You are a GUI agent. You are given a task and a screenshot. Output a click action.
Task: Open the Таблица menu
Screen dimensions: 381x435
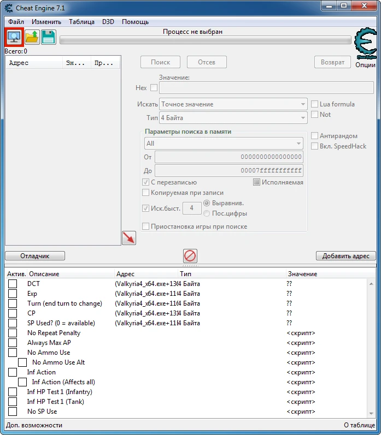tap(81, 22)
